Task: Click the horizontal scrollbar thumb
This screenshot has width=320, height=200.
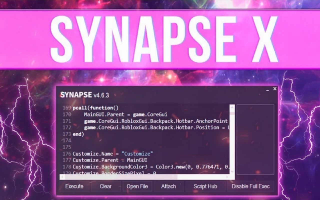Action: (121, 177)
